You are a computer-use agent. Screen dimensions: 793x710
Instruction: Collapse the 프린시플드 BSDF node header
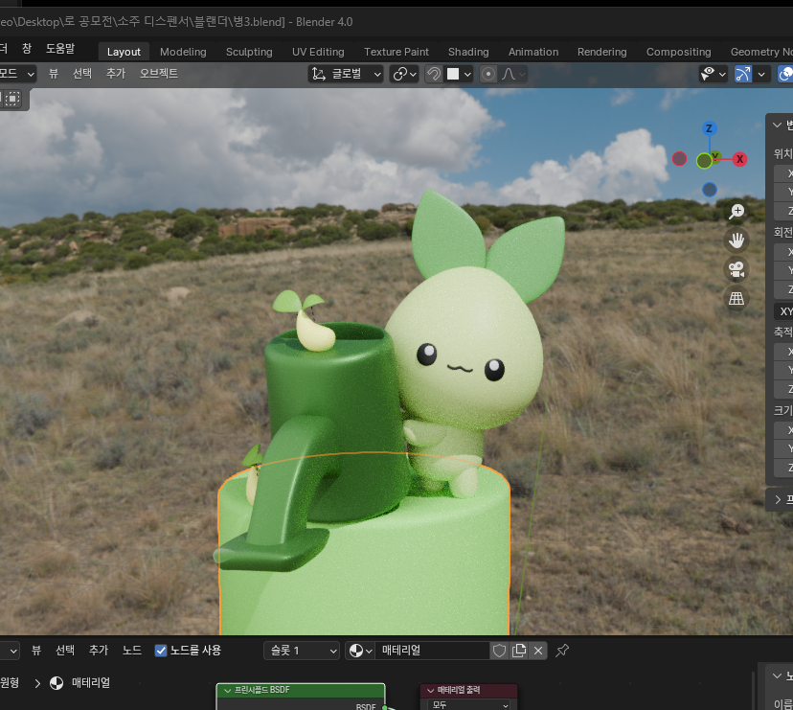pos(228,690)
